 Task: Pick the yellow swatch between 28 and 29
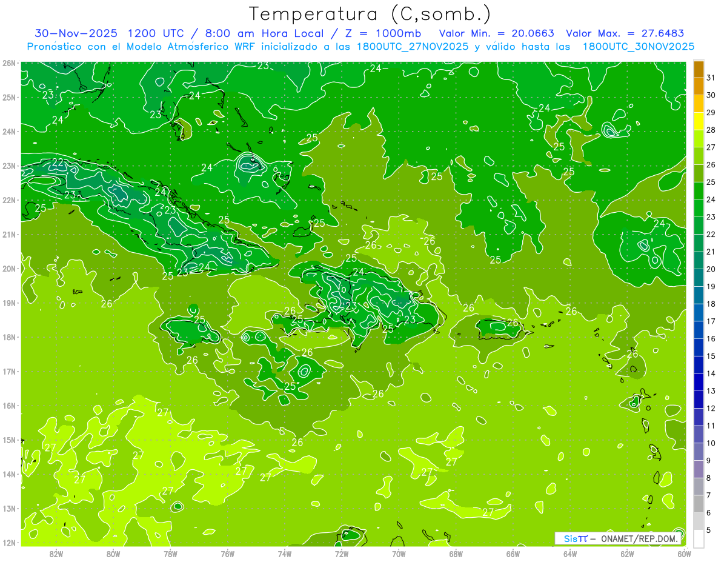(699, 121)
